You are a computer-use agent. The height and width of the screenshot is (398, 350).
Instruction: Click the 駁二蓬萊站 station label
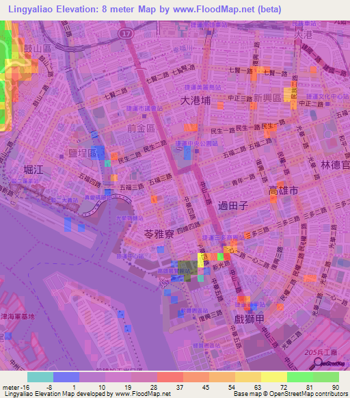click(x=25, y=181)
